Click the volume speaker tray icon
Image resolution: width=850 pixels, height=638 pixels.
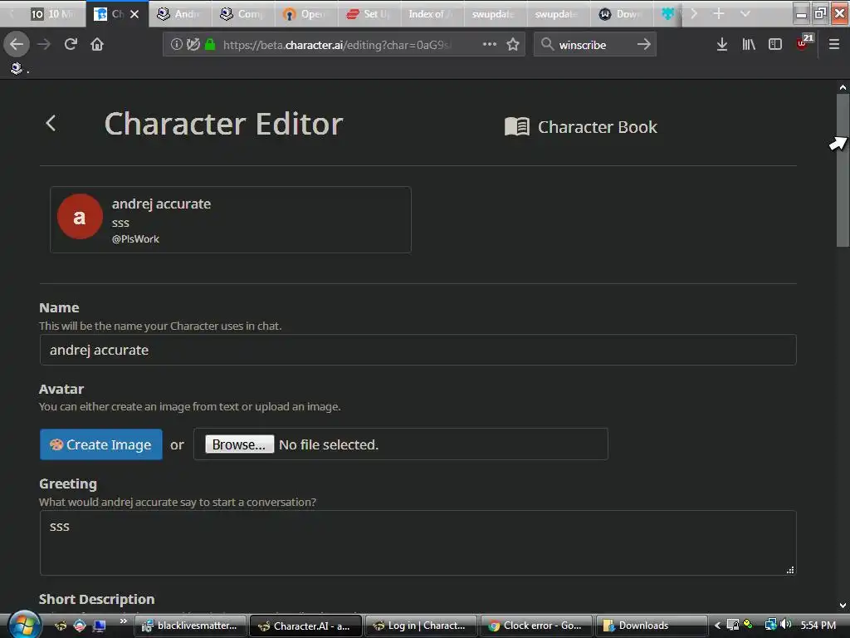pos(785,625)
